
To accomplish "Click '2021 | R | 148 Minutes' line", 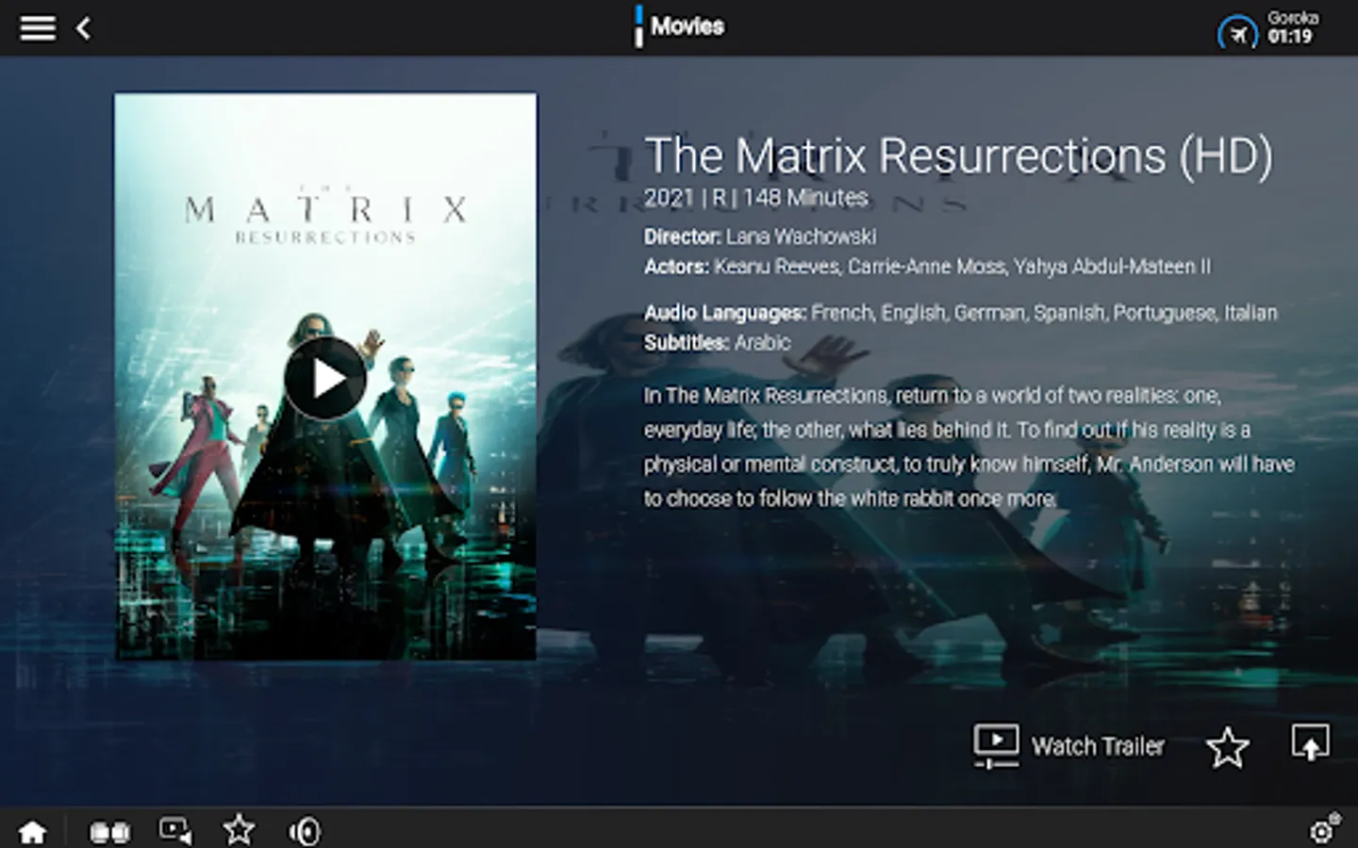I will (x=755, y=198).
